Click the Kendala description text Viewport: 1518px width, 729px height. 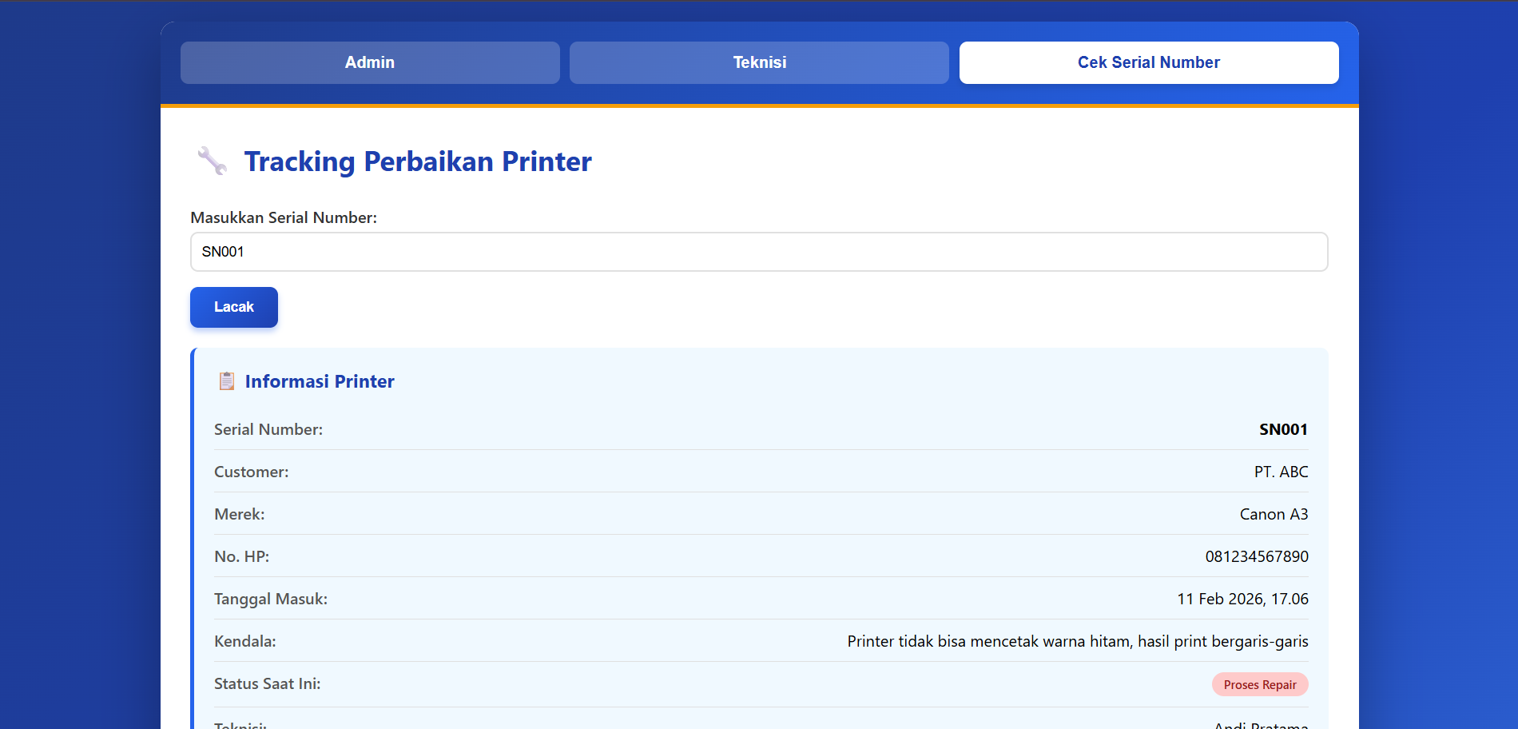tap(1078, 641)
